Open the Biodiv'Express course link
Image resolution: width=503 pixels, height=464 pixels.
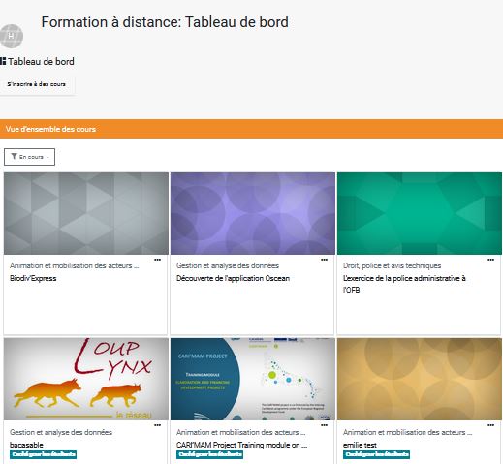(33, 278)
